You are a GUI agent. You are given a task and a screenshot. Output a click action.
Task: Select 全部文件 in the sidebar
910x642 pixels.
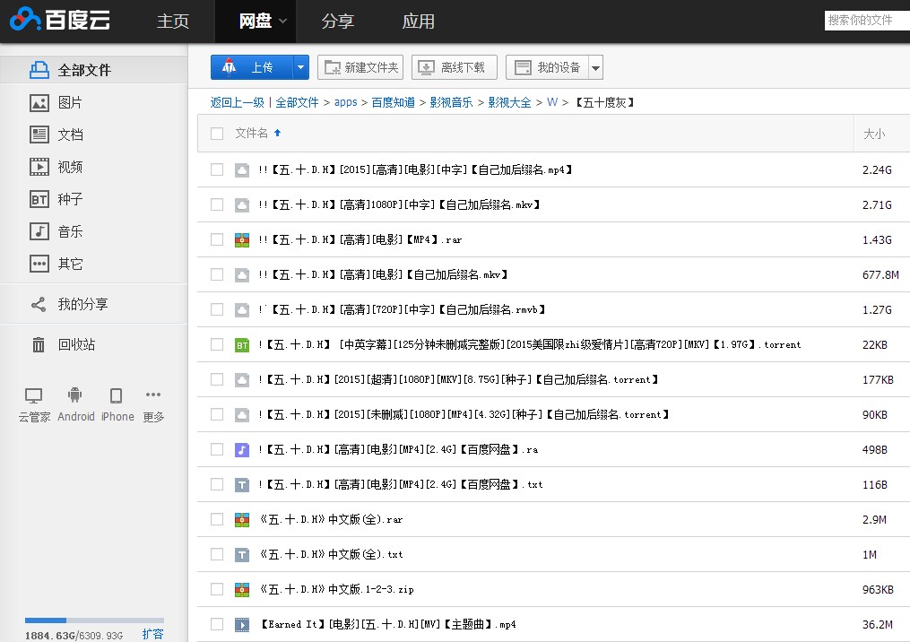pos(93,70)
